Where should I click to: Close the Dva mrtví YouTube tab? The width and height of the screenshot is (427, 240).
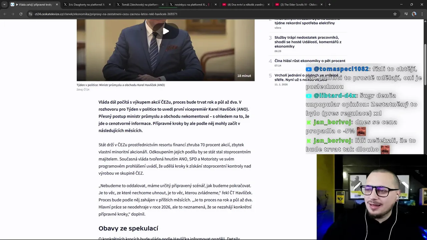tap(269, 4)
